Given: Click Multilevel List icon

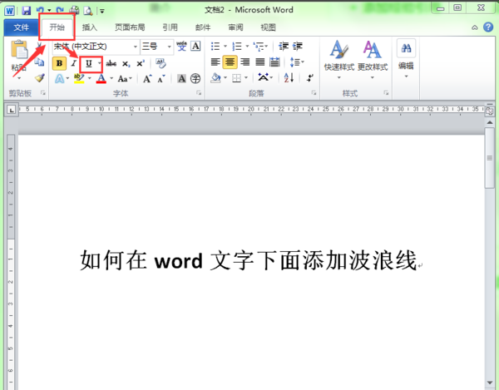Looking at the screenshot, I should pos(259,47).
